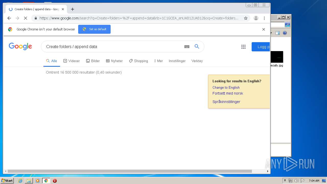
Task: Click the blue 'Logg p' sign-in button
Action: coord(261,47)
